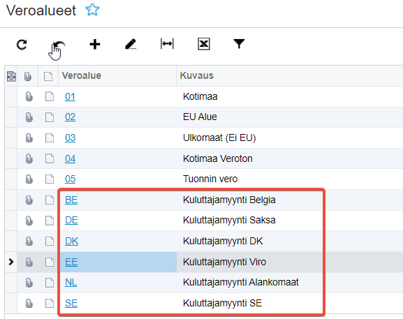The width and height of the screenshot is (403, 319).
Task: Select the Kotimaa description cell
Action: [290, 97]
